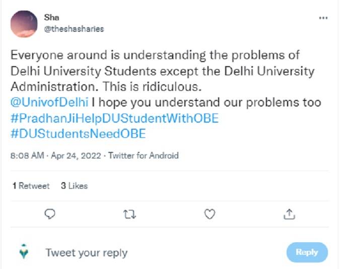This screenshot has height=269, width=340.
Task: View the 1 Retweet list
Action: point(31,186)
